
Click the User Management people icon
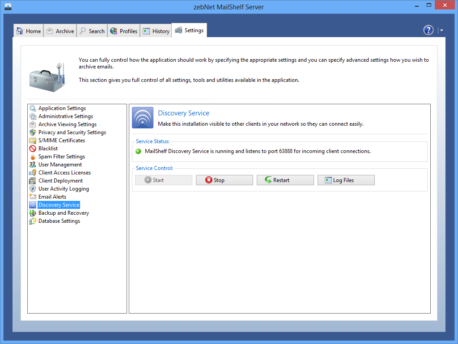click(x=33, y=165)
